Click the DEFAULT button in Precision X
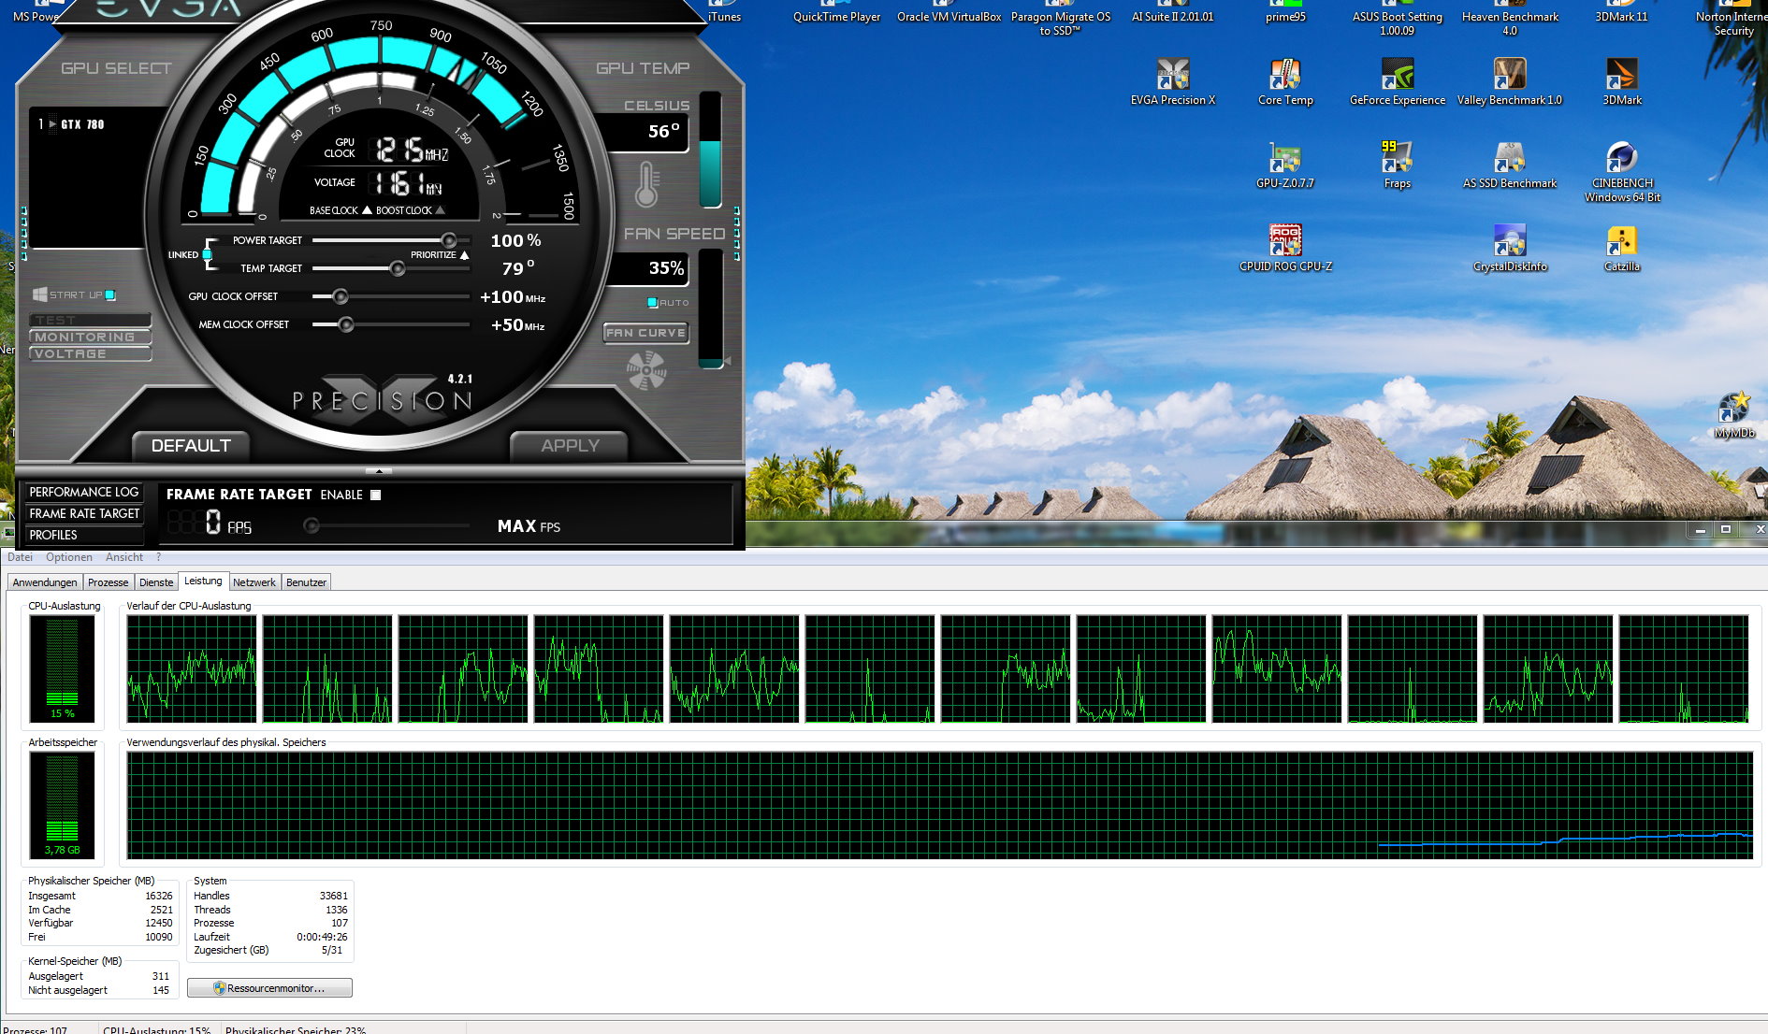Viewport: 1768px width, 1034px height. click(x=191, y=446)
